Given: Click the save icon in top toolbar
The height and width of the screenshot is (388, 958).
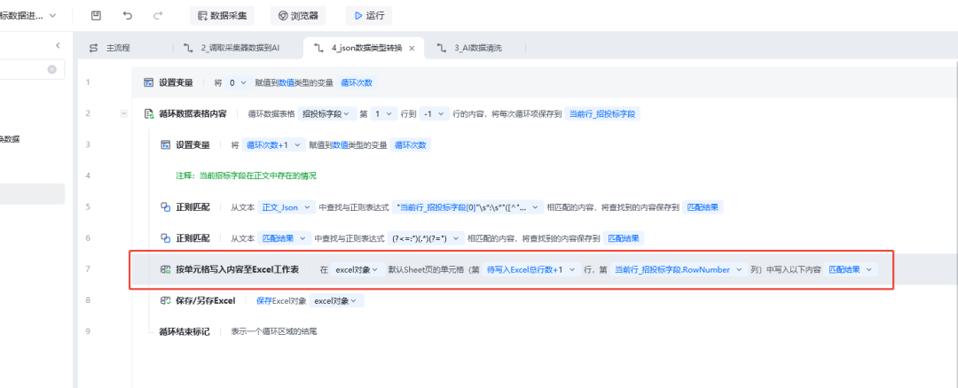Looking at the screenshot, I should point(96,16).
